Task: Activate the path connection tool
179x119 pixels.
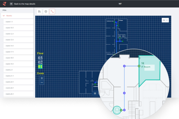Action: click(53, 12)
